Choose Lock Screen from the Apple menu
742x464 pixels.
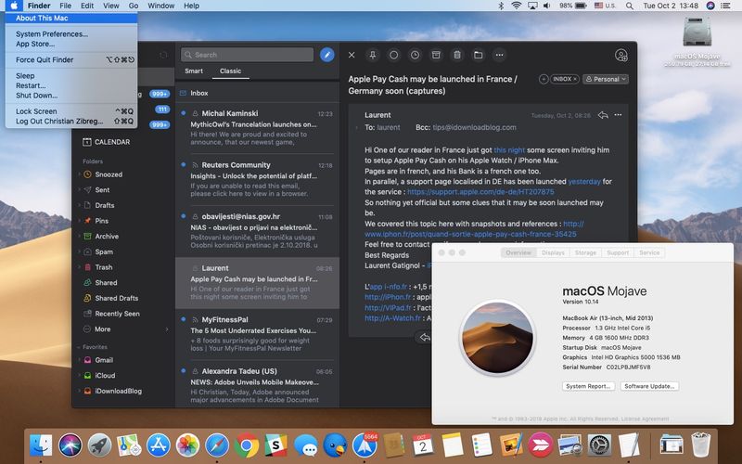tap(71, 111)
